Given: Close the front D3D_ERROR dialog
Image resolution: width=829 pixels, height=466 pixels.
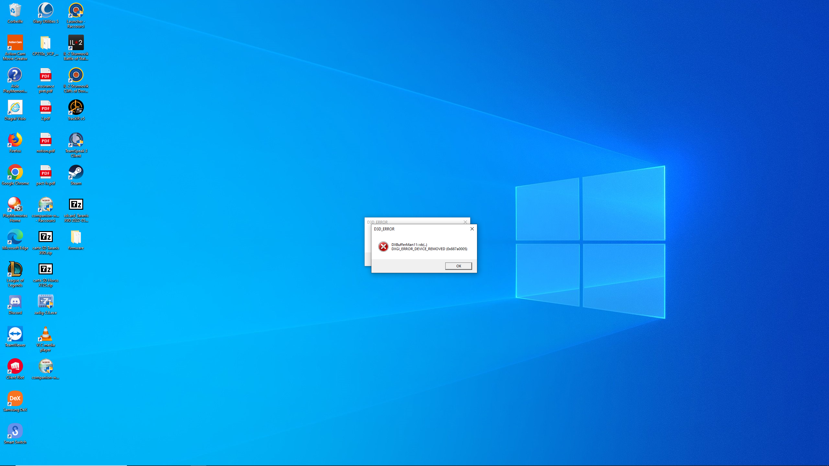Looking at the screenshot, I should (x=472, y=229).
